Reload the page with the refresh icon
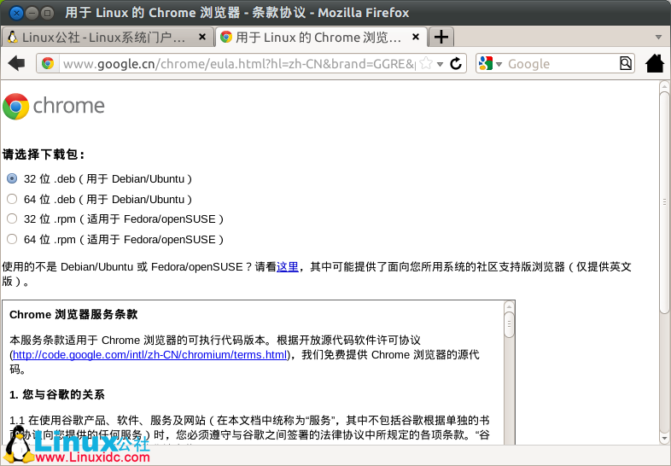Image resolution: width=671 pixels, height=466 pixels. (456, 64)
